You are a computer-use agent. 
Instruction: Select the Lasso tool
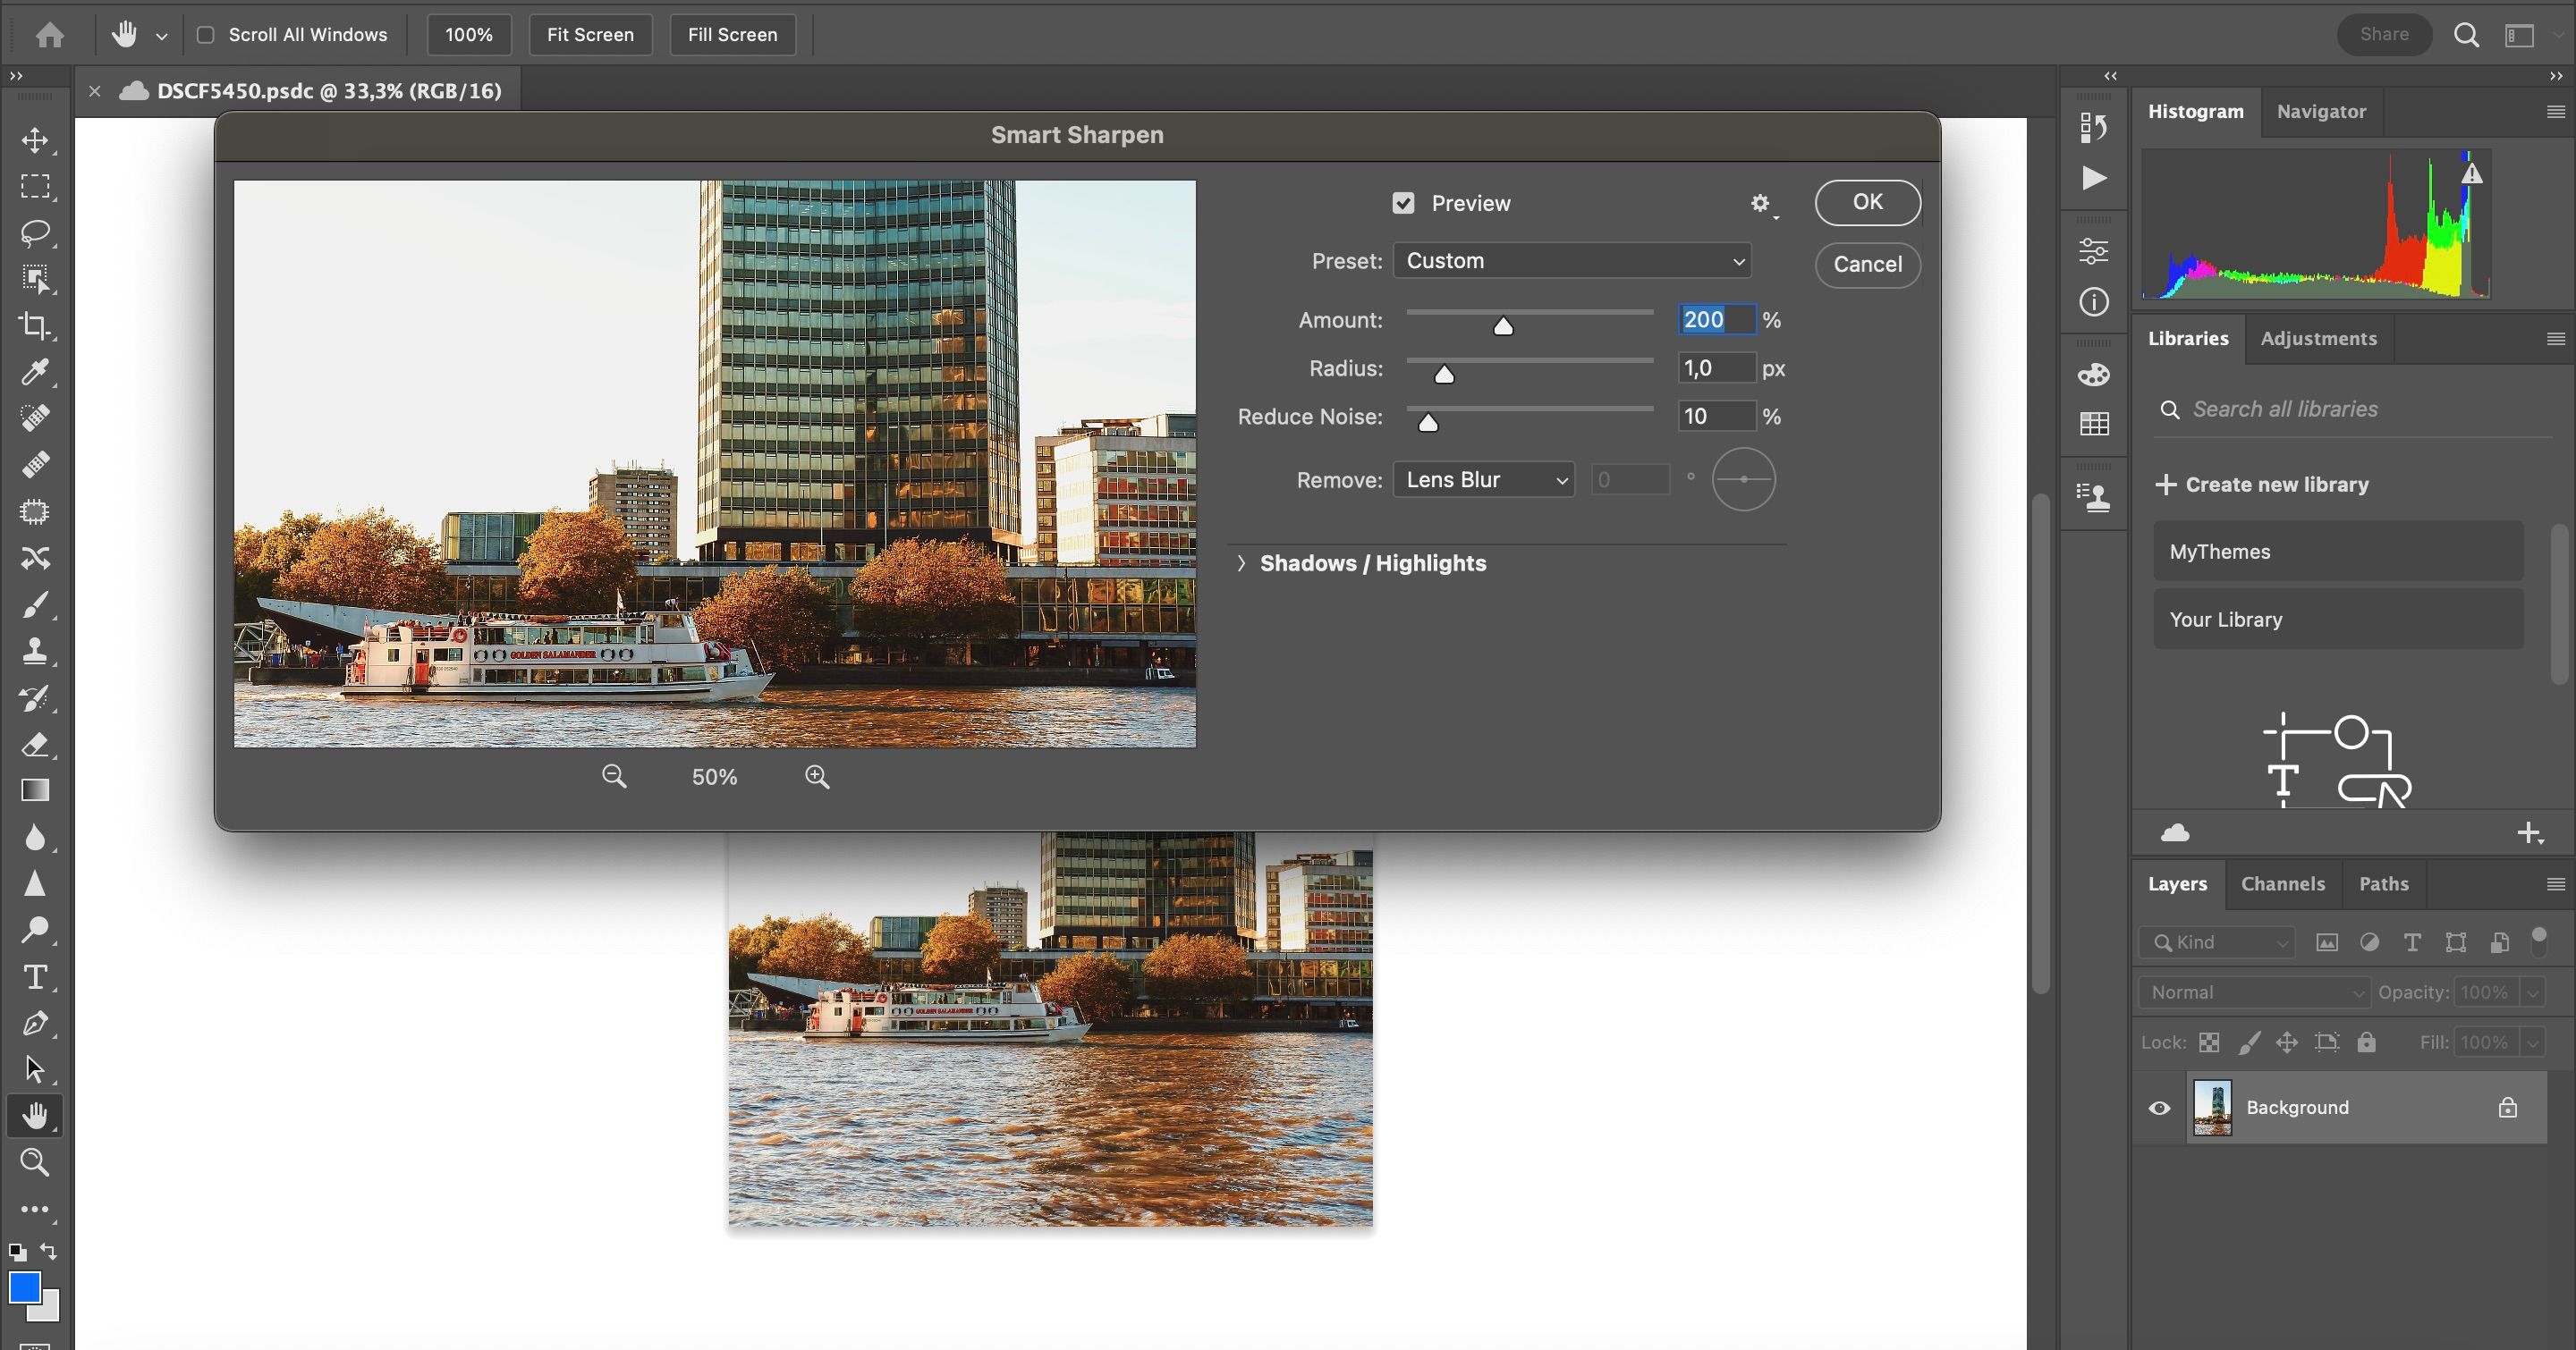coord(35,232)
